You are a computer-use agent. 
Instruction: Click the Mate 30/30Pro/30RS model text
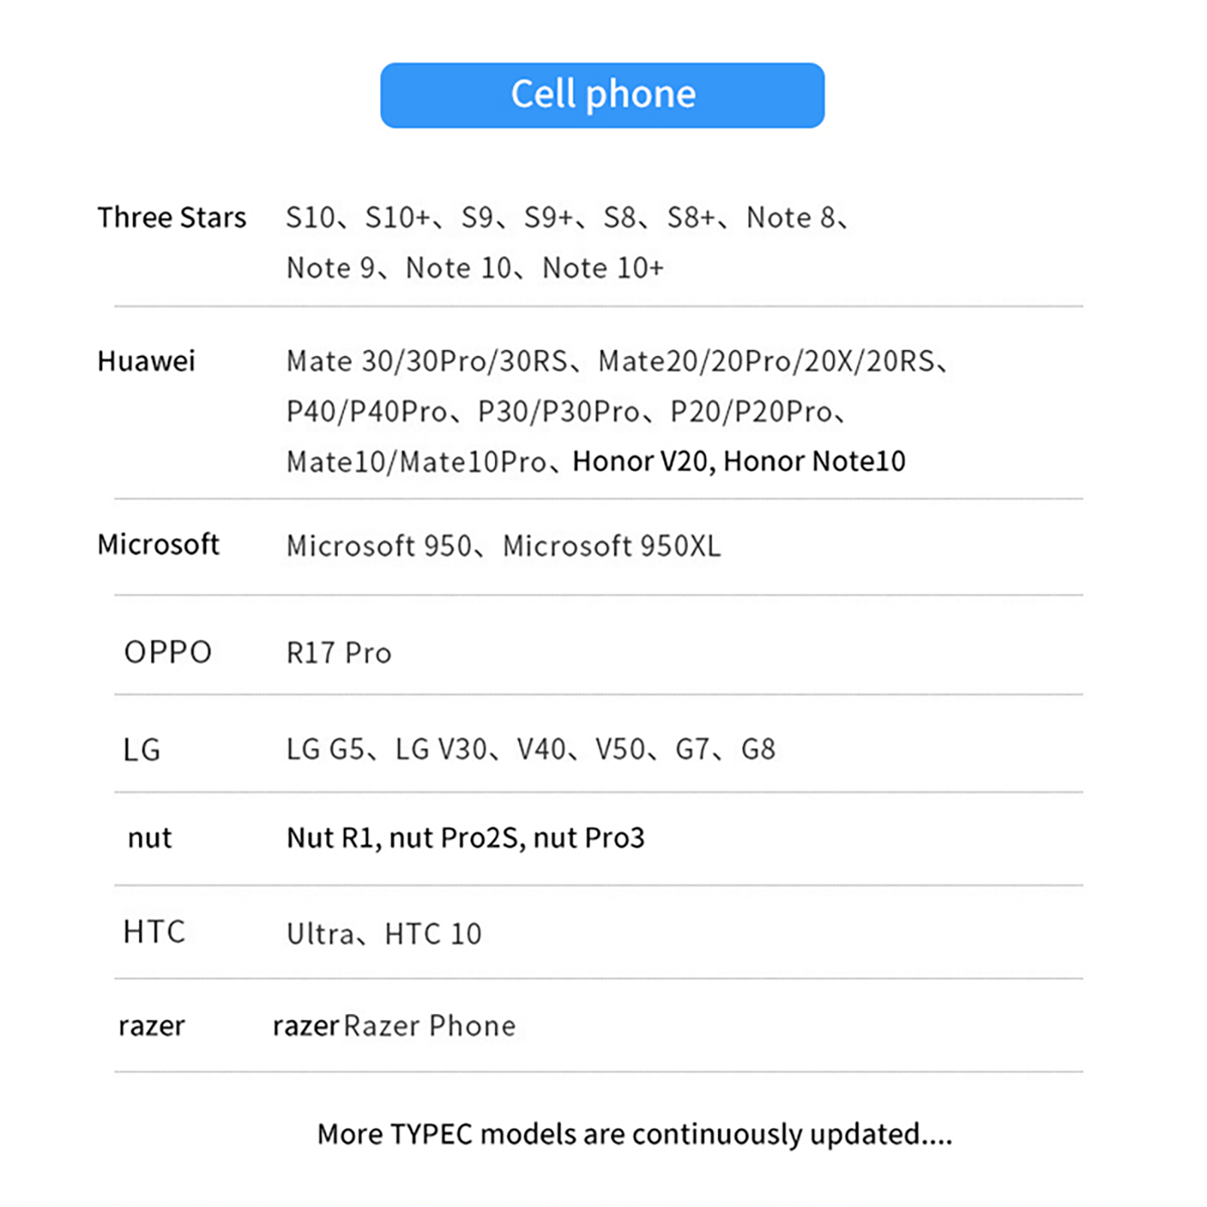[426, 361]
